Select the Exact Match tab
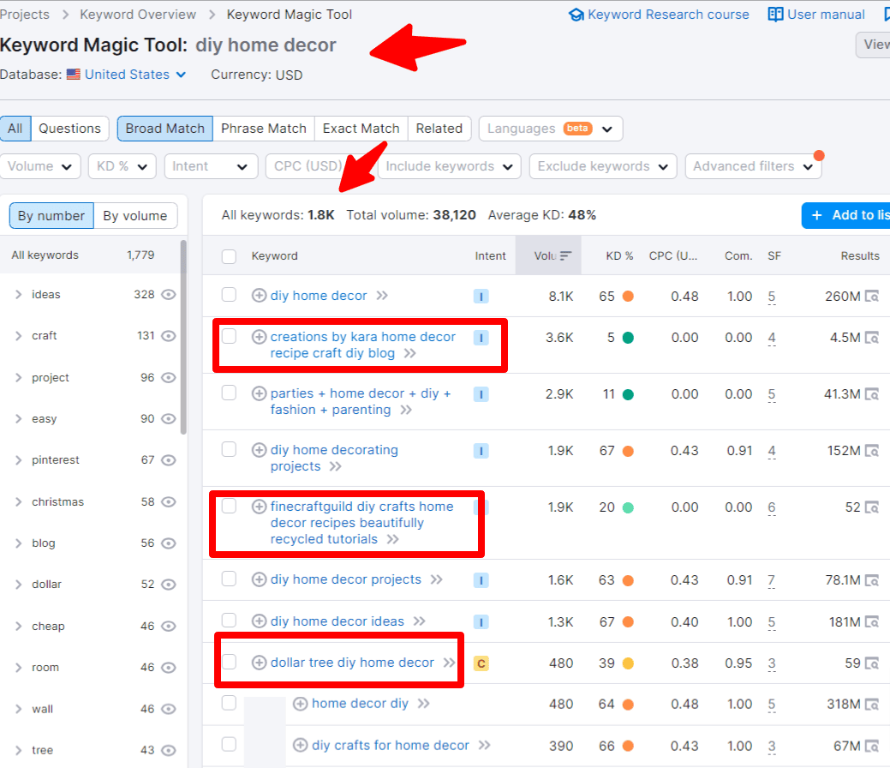This screenshot has height=768, width=890. point(361,128)
